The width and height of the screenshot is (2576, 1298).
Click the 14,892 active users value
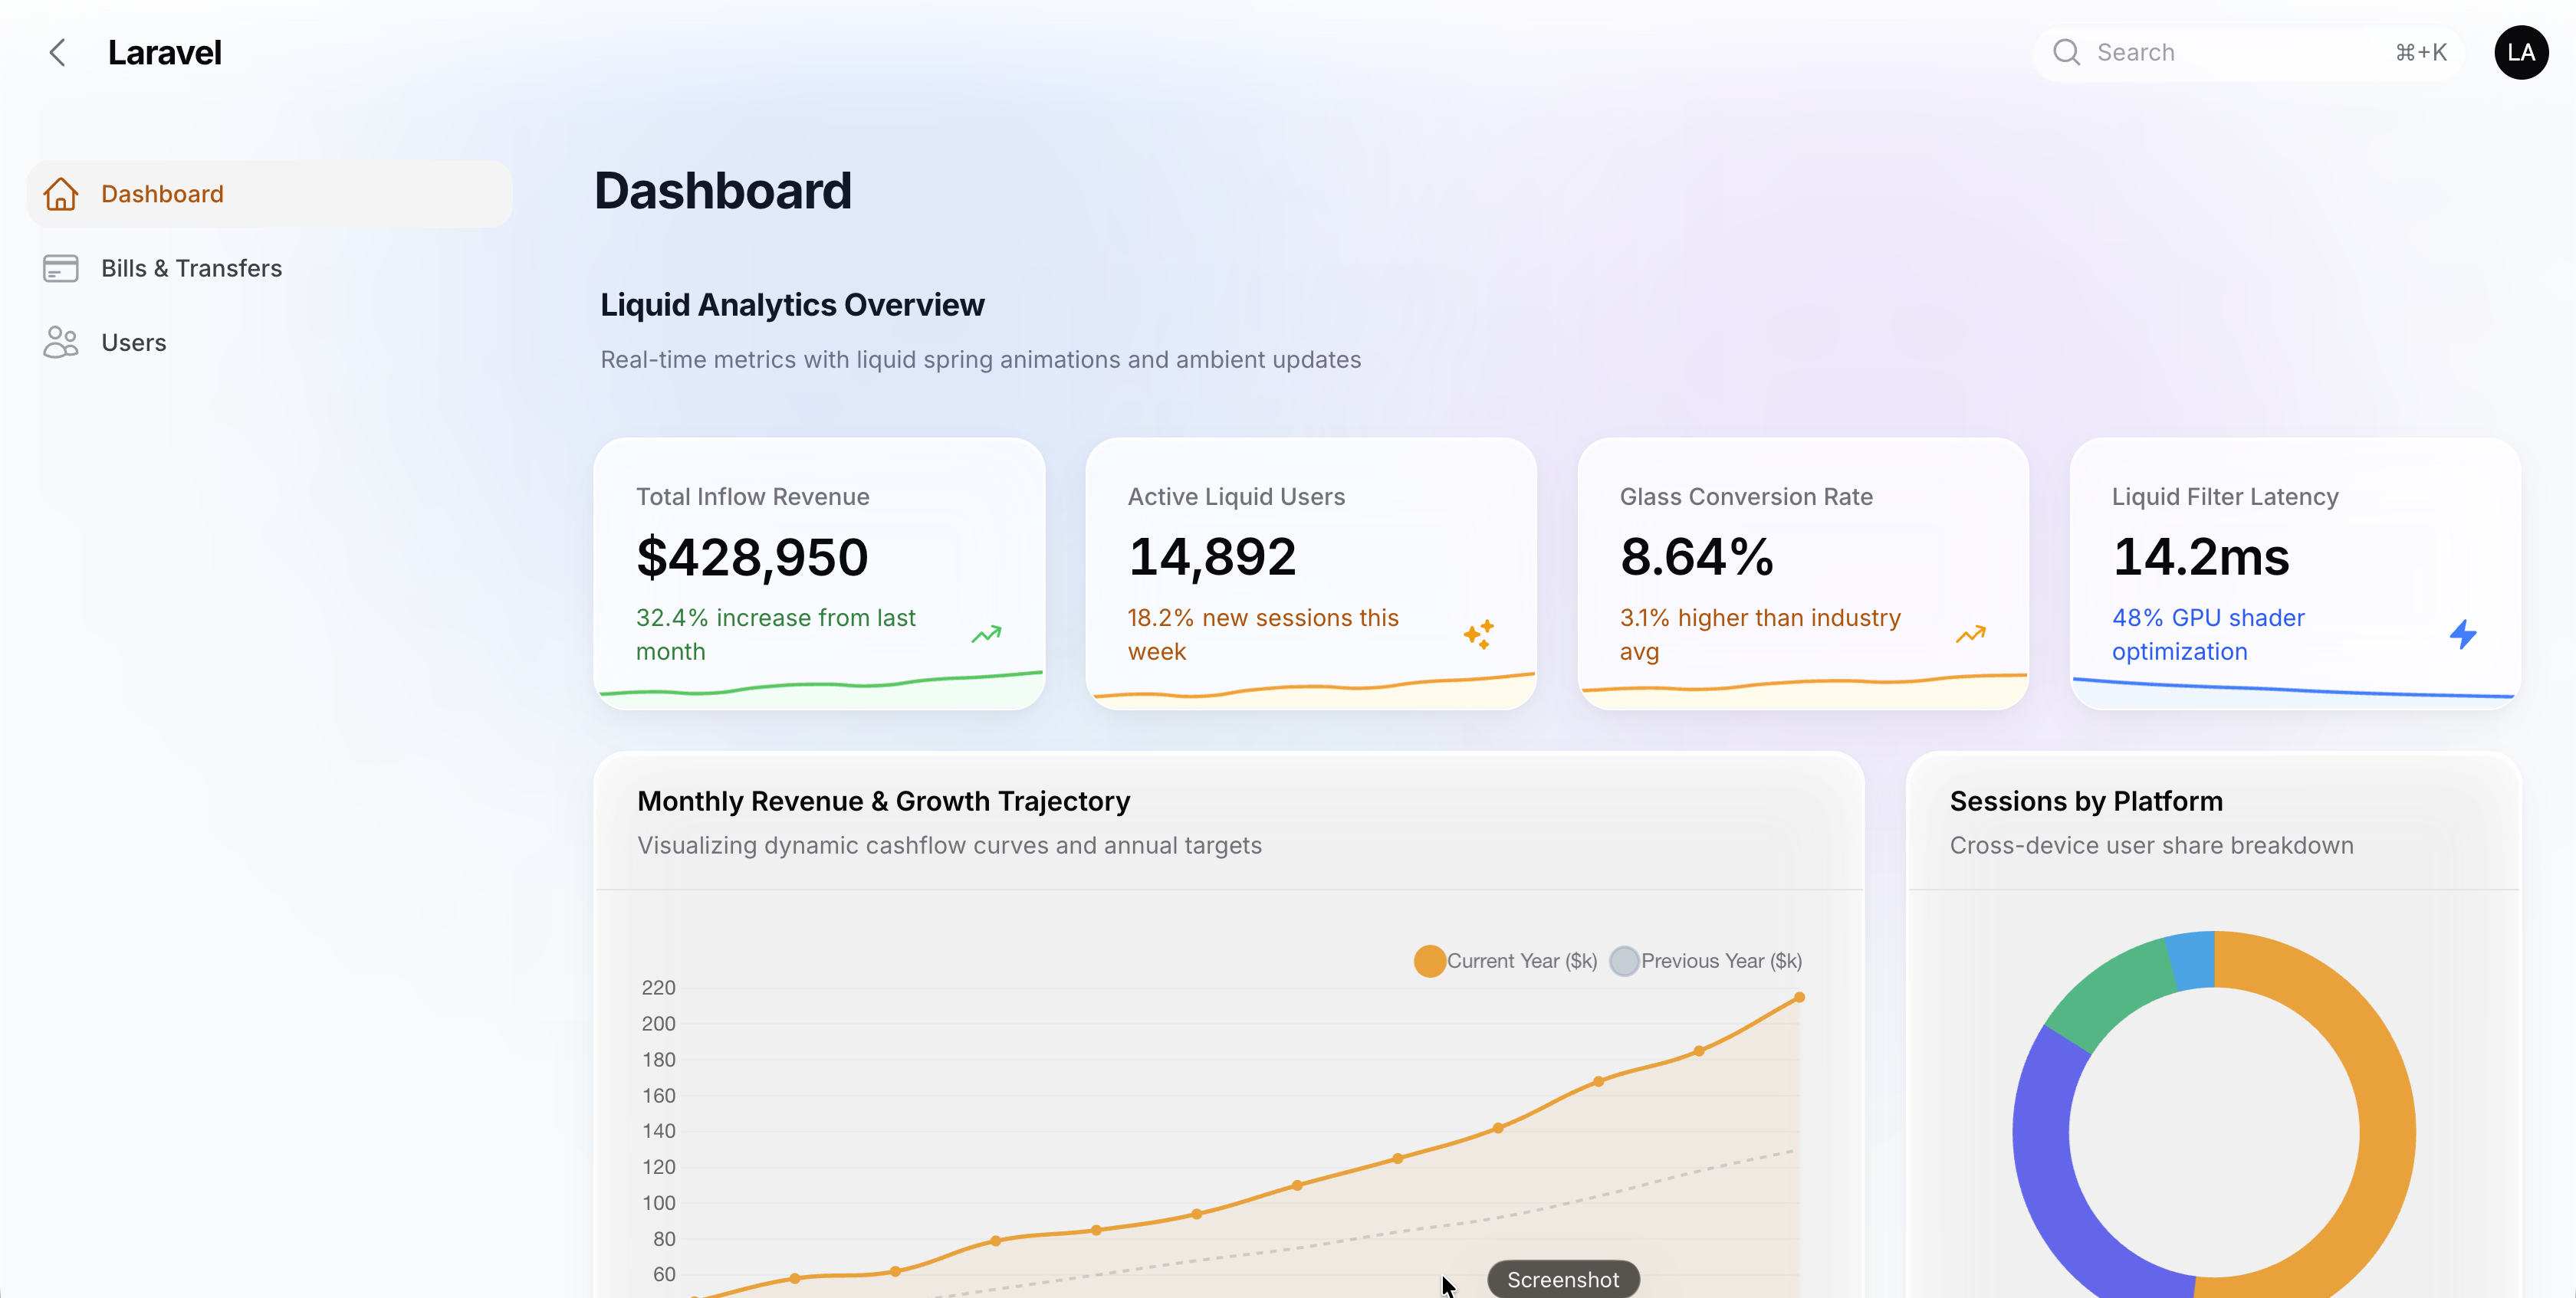click(1212, 558)
